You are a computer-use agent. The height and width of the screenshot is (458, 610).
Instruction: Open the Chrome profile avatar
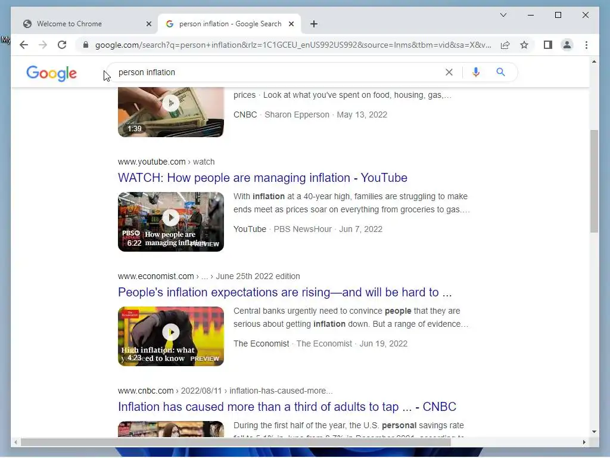point(567,45)
